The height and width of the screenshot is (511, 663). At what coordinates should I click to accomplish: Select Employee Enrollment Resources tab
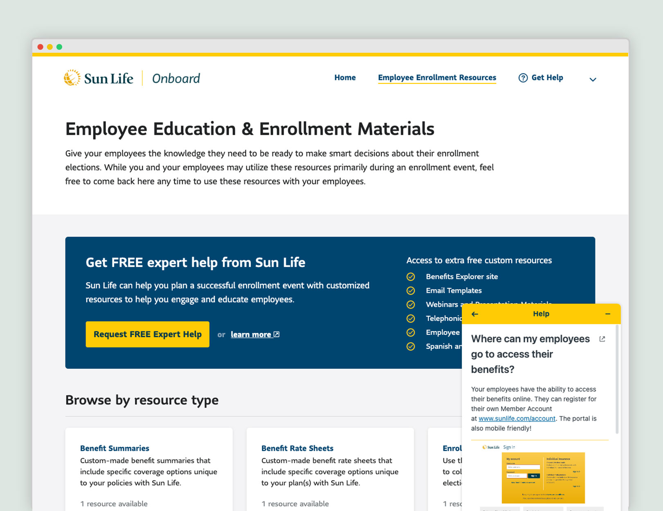point(437,78)
